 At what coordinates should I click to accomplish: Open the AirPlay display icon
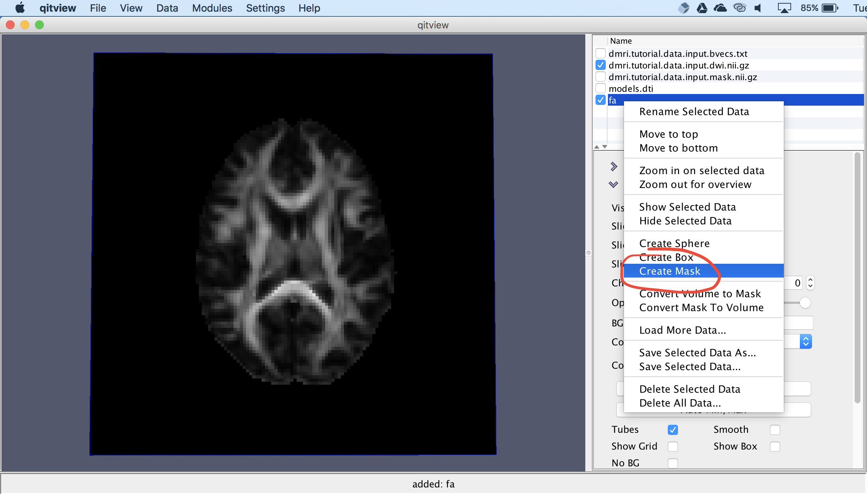[x=784, y=8]
